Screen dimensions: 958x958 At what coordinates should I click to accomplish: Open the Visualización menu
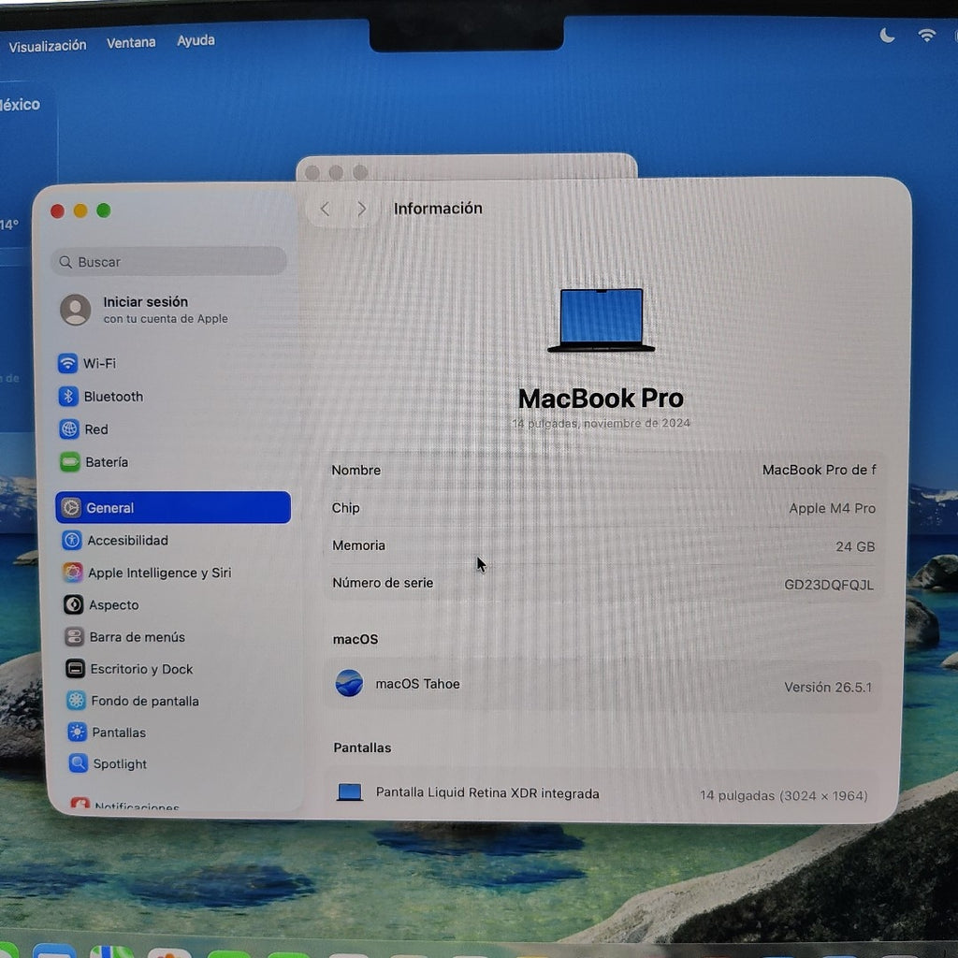48,46
